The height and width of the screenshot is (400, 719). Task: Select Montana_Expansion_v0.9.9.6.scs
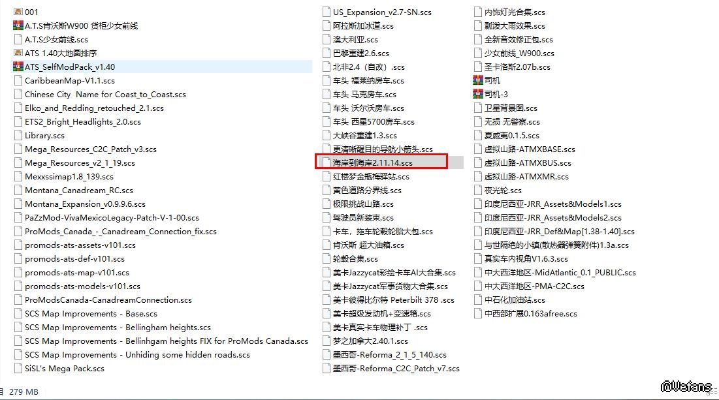click(x=85, y=204)
